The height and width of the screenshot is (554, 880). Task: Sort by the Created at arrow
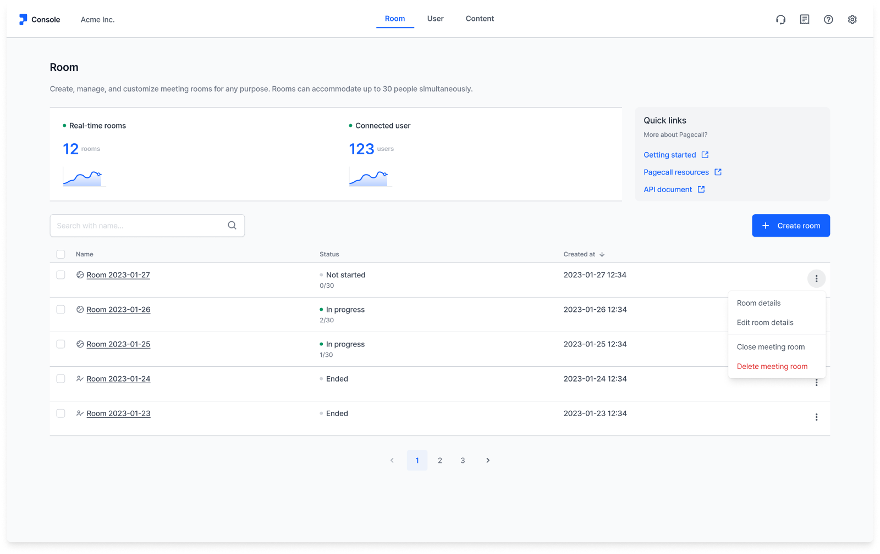point(602,254)
